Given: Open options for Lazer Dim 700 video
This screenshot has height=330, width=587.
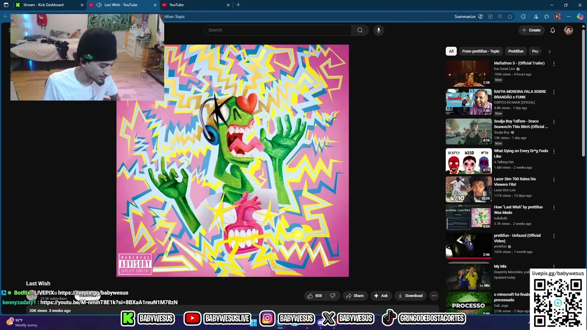Looking at the screenshot, I should tap(554, 180).
